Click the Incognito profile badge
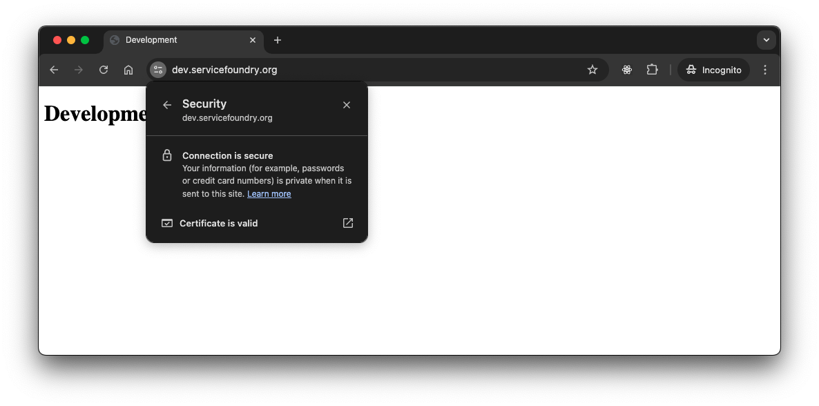This screenshot has width=819, height=406. coord(713,69)
